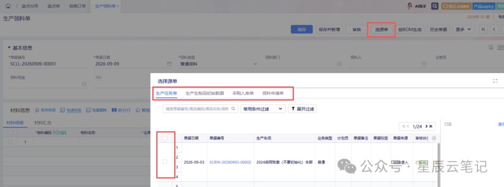The height and width of the screenshot is (187, 504).
Task: Click the 选源单 button
Action: [x=381, y=29]
